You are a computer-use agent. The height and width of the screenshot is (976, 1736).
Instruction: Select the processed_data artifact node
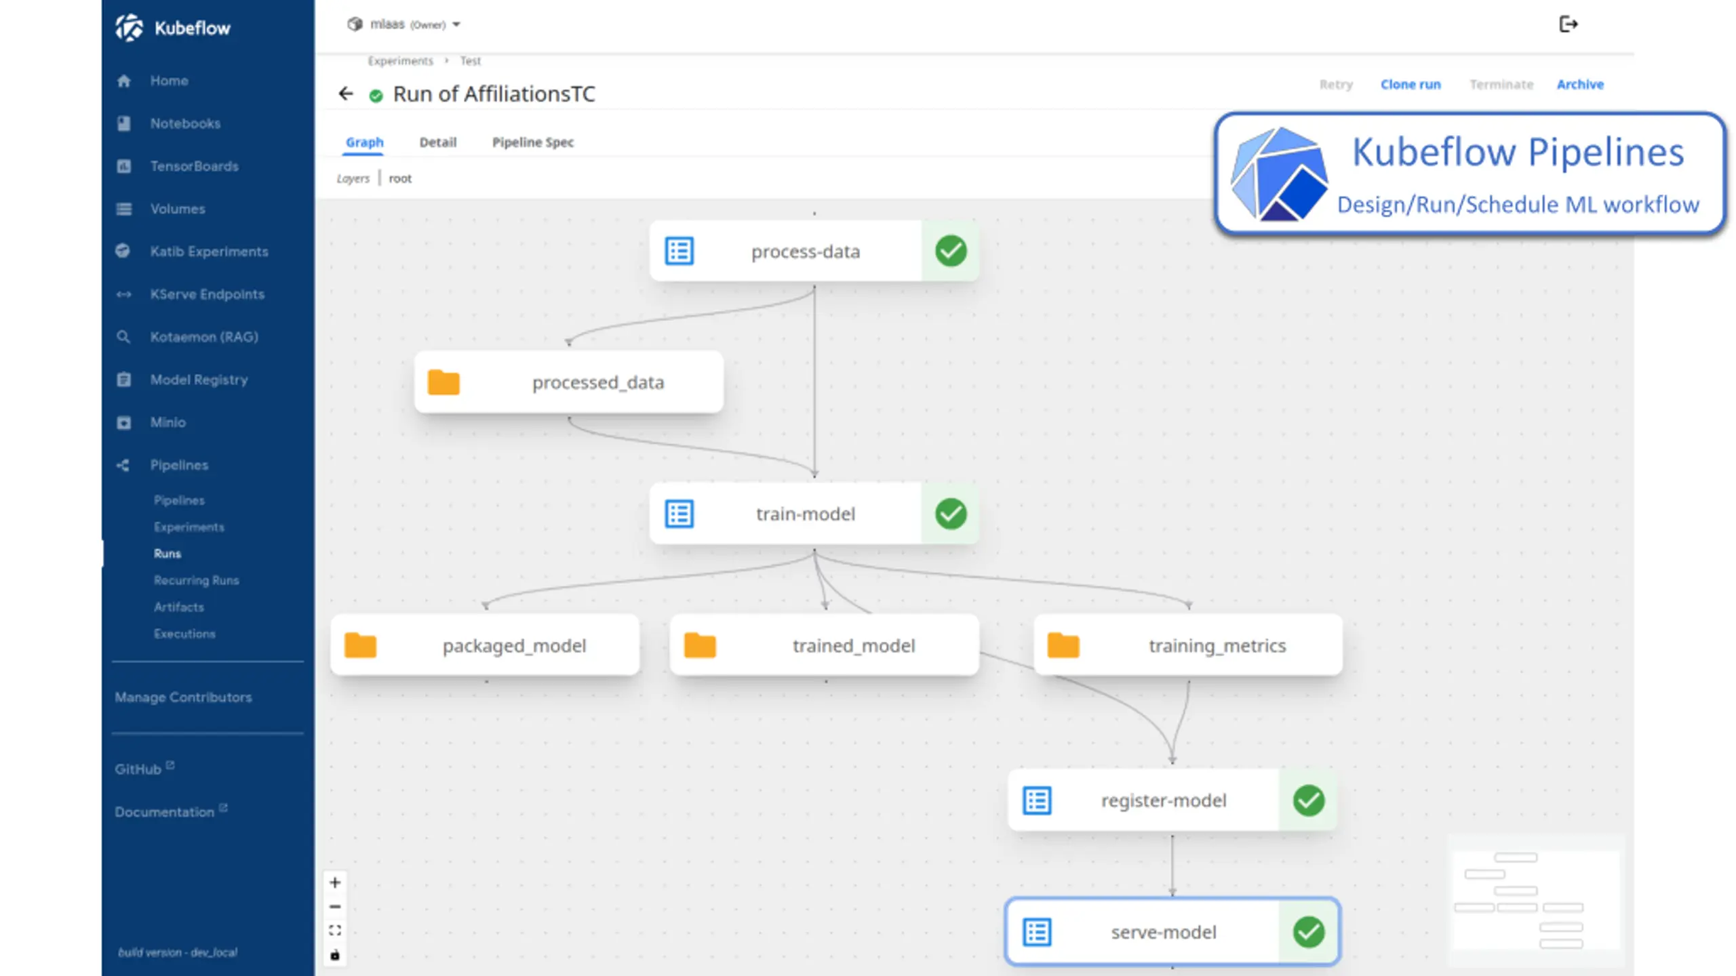[x=569, y=382]
